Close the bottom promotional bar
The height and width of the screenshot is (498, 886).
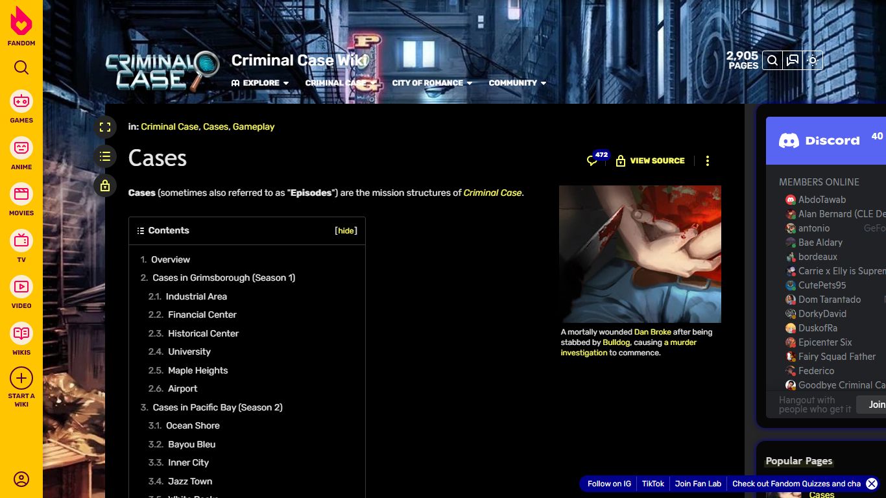click(872, 484)
